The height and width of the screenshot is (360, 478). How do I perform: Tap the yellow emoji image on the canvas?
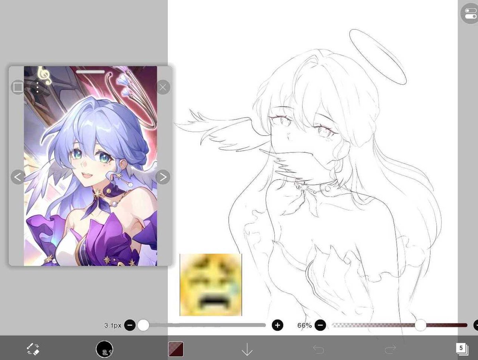[x=210, y=284]
